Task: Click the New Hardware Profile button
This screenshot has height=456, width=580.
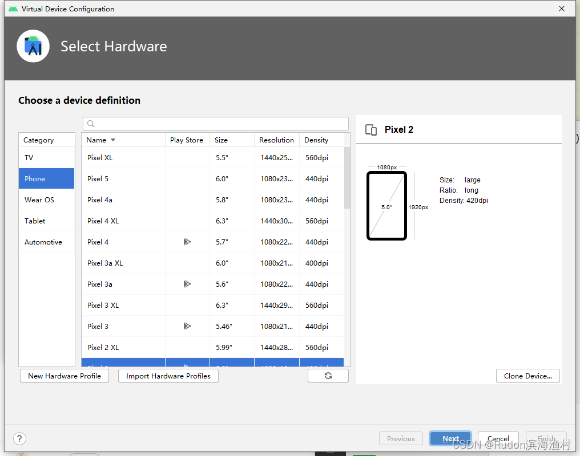Action: [x=65, y=376]
